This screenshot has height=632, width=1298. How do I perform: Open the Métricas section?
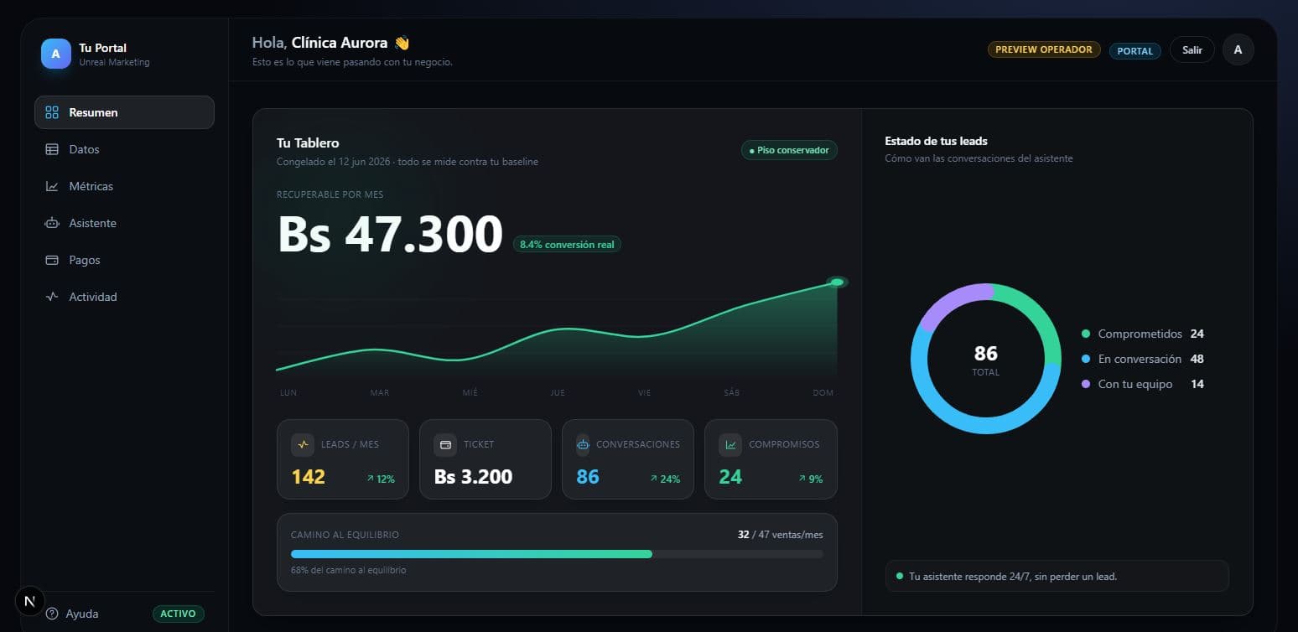click(x=124, y=186)
